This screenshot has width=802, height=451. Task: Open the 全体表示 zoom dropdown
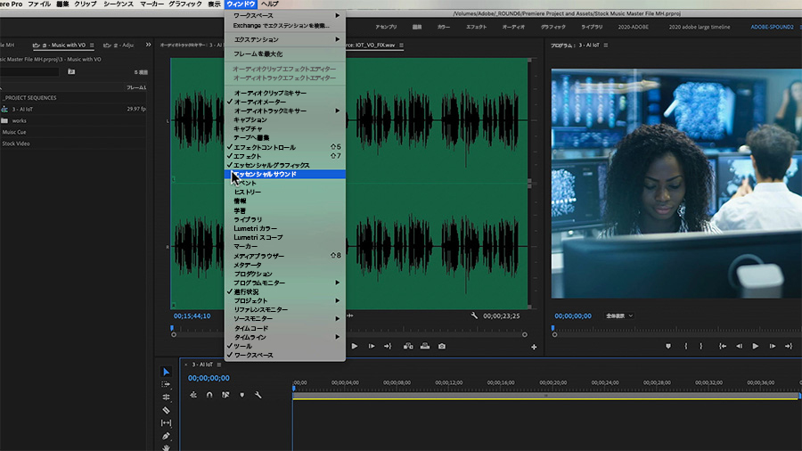[619, 316]
